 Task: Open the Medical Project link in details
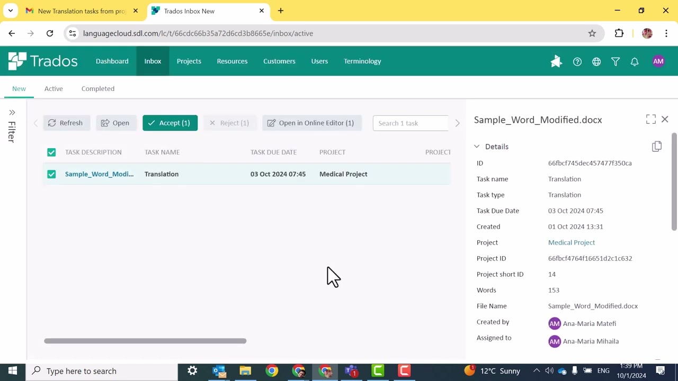(x=572, y=242)
